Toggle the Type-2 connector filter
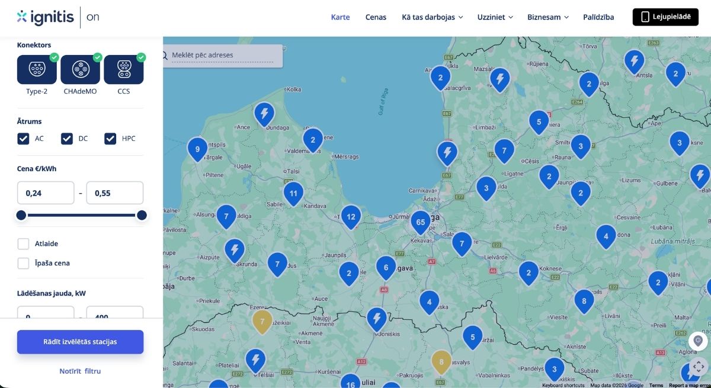The height and width of the screenshot is (388, 711). [37, 69]
